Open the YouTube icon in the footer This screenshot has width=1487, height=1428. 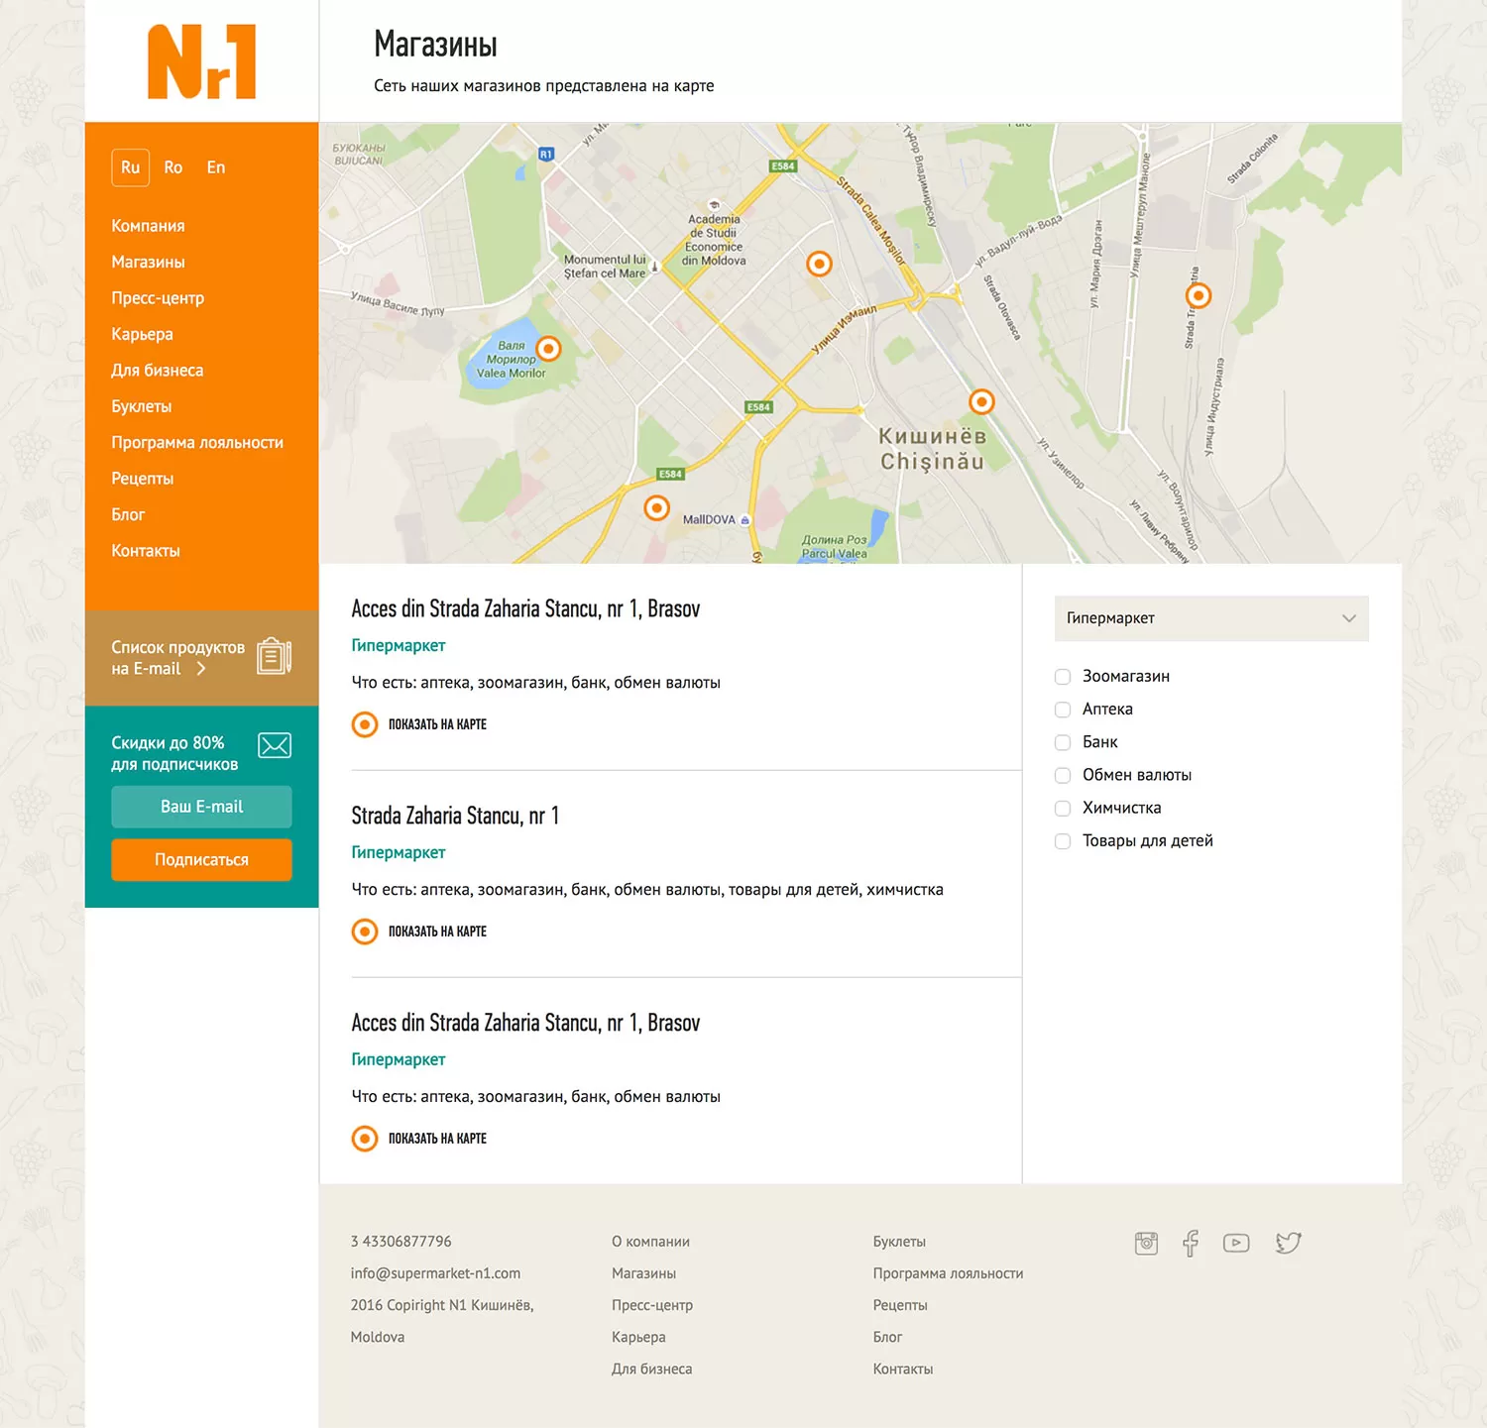1236,1243
